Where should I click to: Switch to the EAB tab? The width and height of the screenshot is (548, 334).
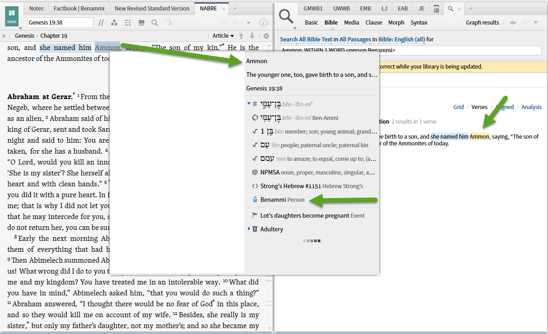coord(403,9)
